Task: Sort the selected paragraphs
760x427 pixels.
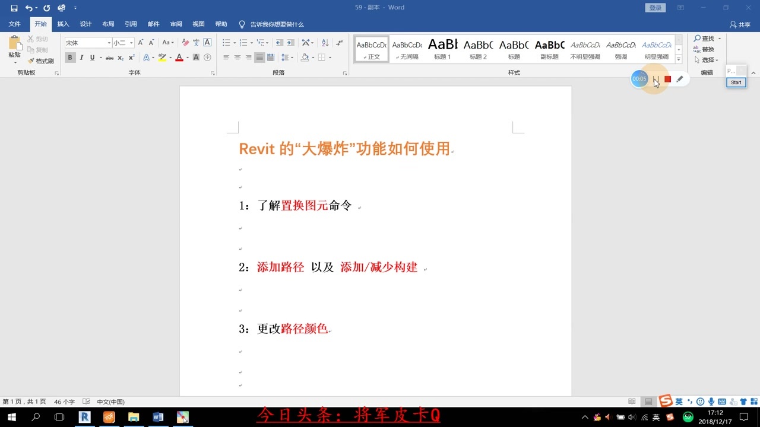Action: point(325,43)
